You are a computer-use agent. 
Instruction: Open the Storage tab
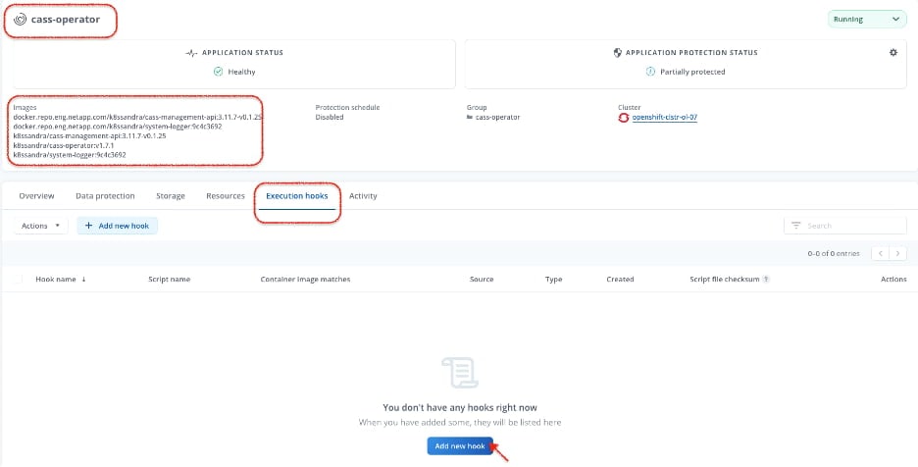(171, 195)
